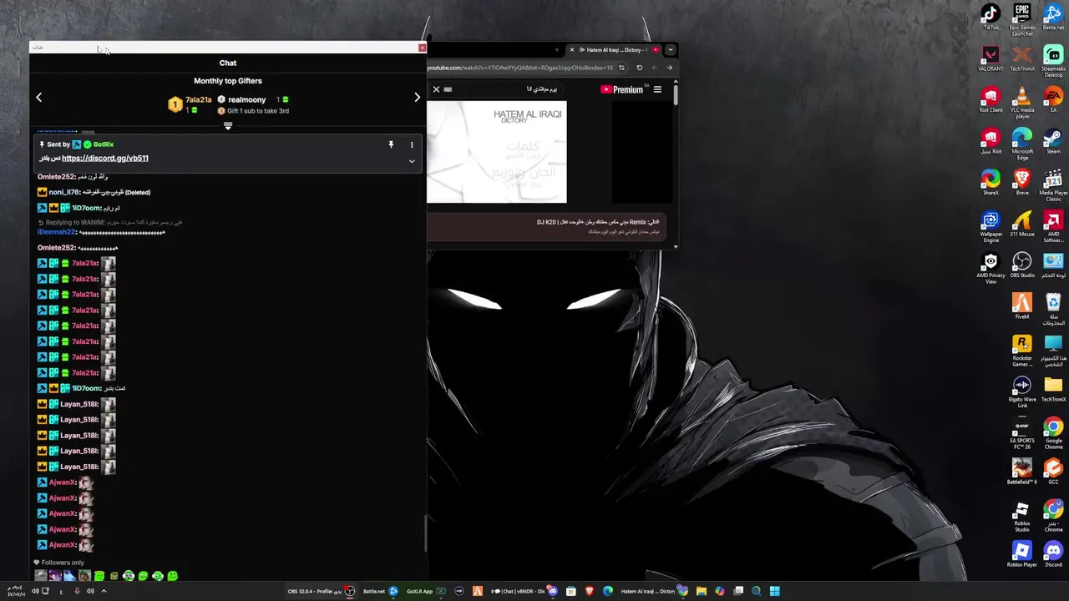Open the browser tab list dropdown
1069x601 pixels.
[670, 50]
